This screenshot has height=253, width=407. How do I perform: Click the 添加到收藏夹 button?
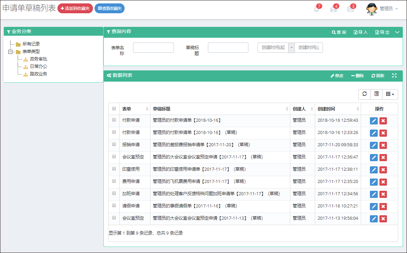click(75, 9)
